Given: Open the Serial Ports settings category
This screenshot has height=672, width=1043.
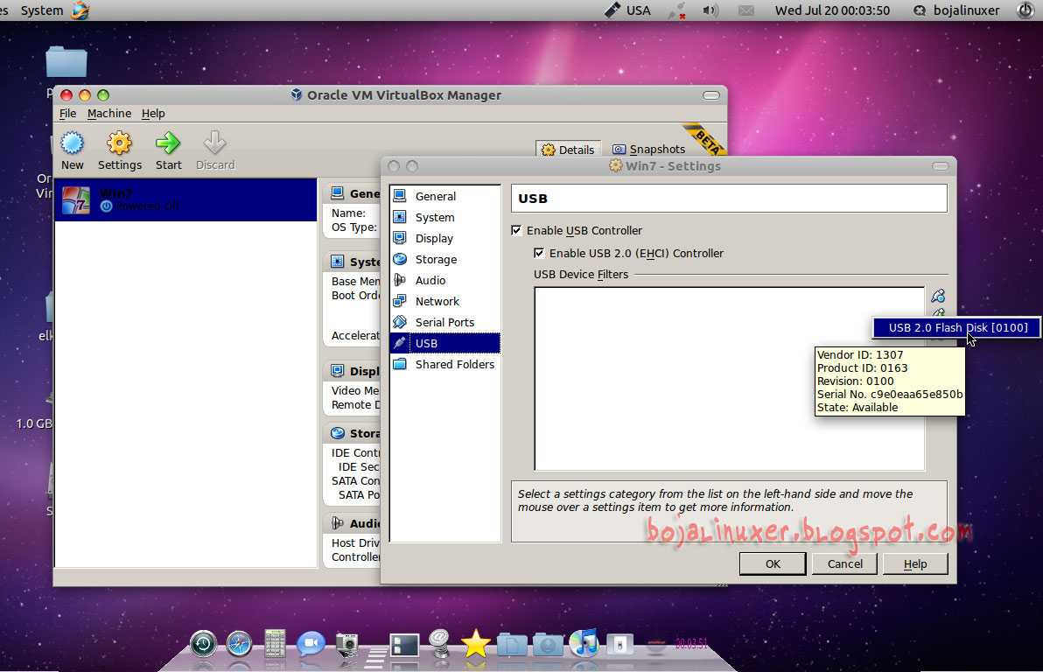Looking at the screenshot, I should click(444, 323).
